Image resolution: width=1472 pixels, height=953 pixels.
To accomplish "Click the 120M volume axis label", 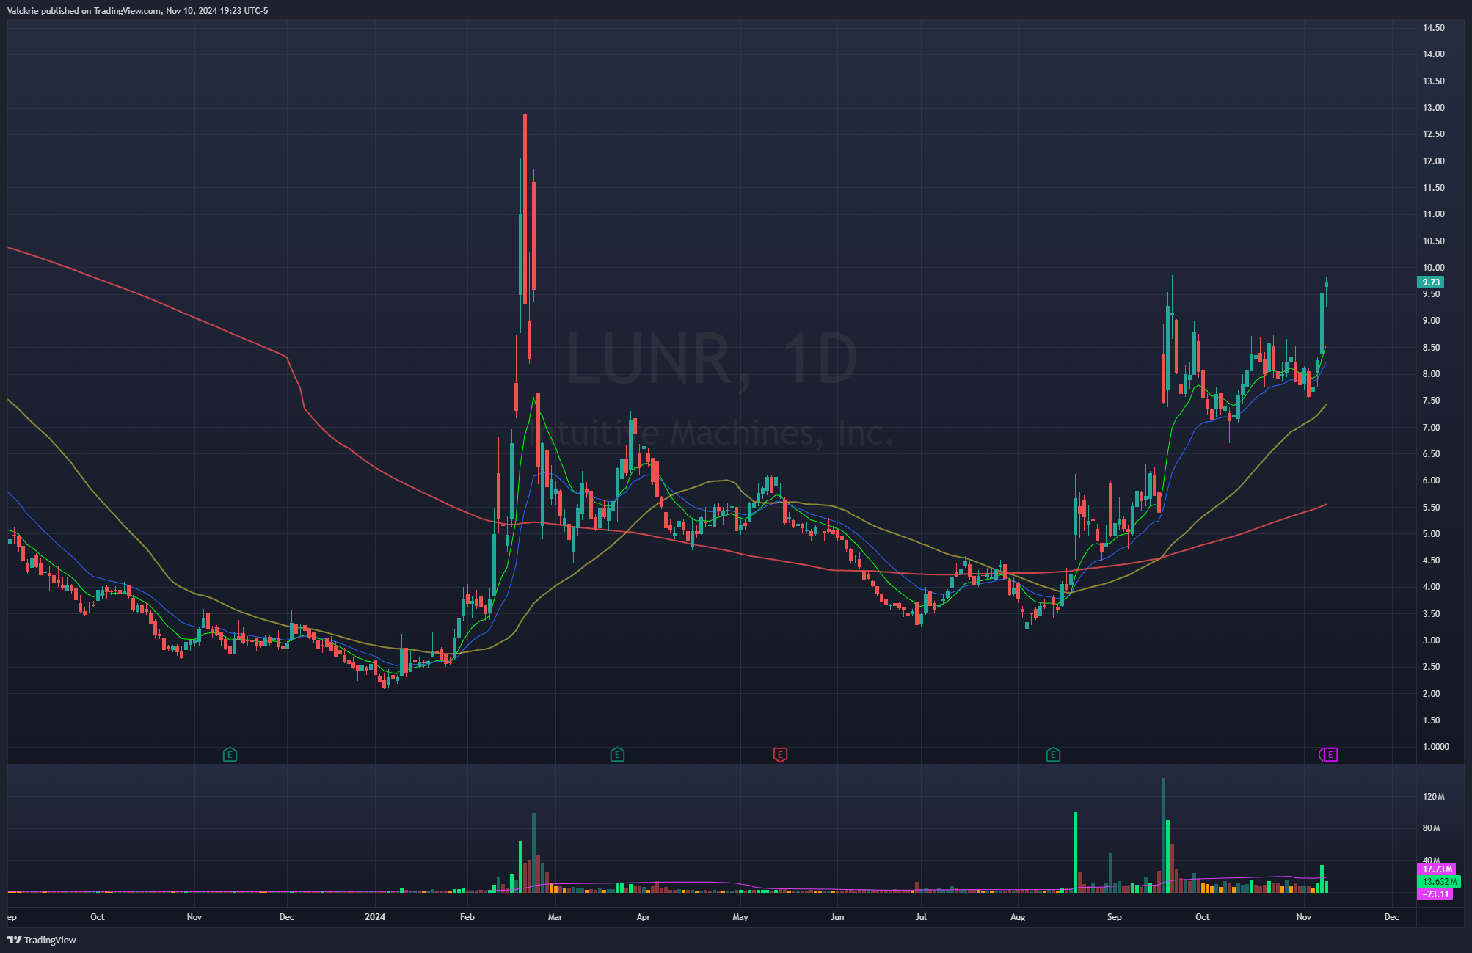I will click(1433, 797).
